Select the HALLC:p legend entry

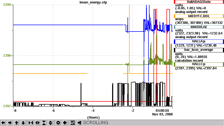[199, 64]
